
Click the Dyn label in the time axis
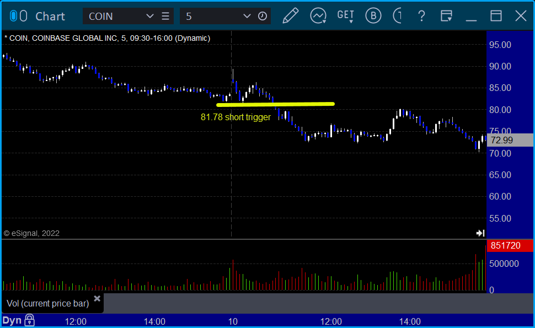click(12, 320)
